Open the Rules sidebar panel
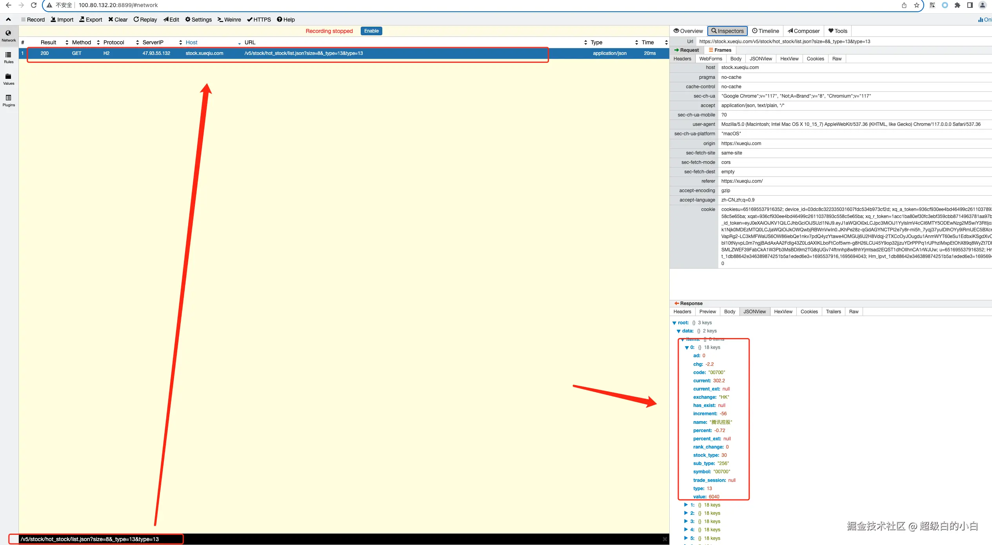This screenshot has height=545, width=992. pos(9,57)
